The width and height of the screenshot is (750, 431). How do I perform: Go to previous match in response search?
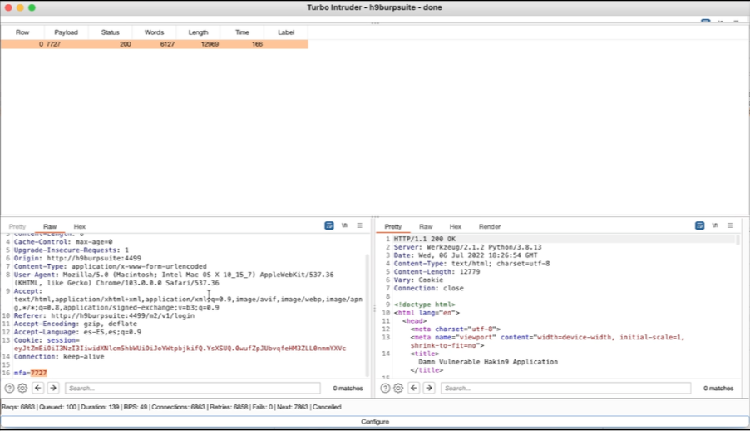414,388
